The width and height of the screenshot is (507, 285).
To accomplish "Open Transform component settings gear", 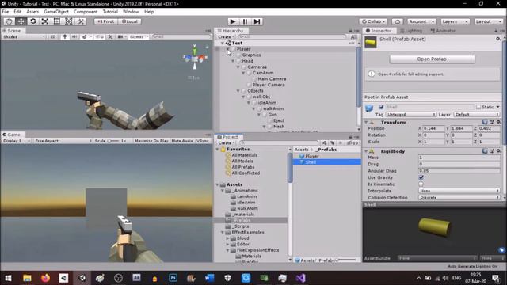I will coord(498,122).
